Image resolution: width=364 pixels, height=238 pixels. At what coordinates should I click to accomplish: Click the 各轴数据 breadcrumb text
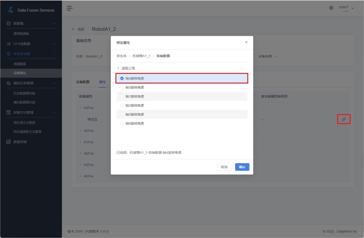[x=163, y=56]
